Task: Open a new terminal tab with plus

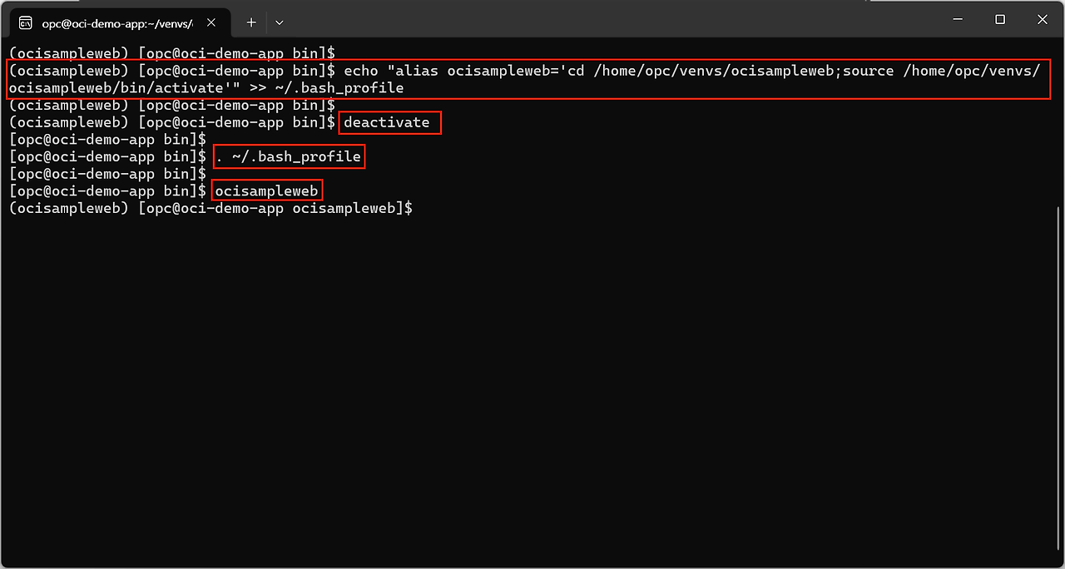Action: tap(251, 22)
